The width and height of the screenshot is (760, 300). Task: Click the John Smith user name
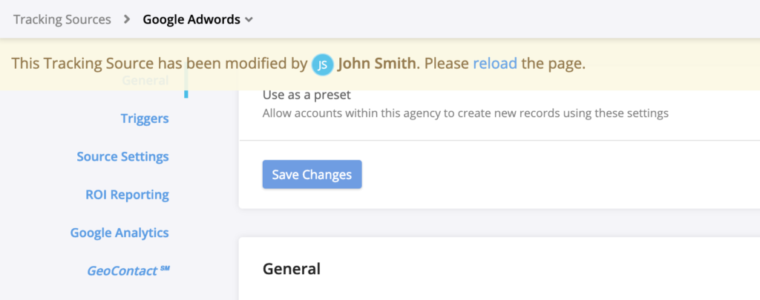pyautogui.click(x=376, y=64)
